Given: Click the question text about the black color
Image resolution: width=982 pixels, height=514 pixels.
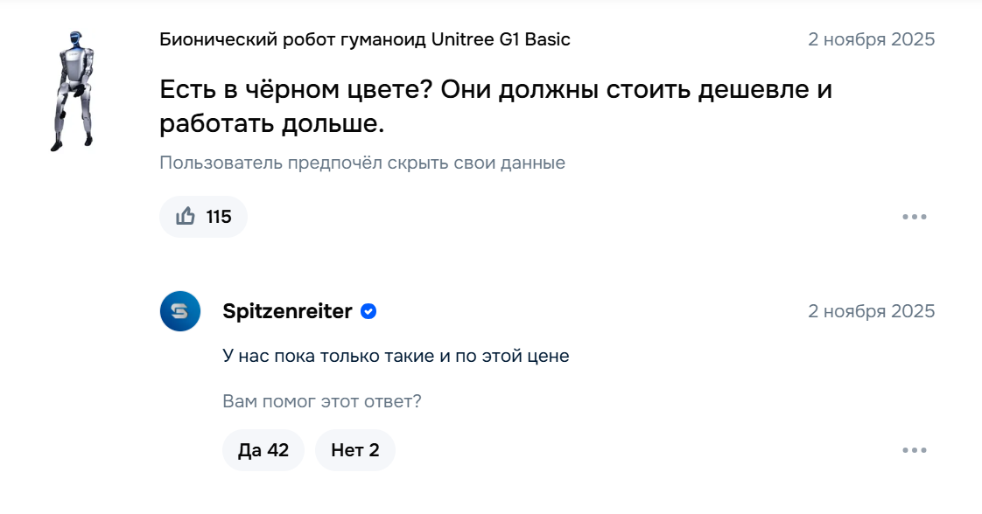Looking at the screenshot, I should click(495, 89).
